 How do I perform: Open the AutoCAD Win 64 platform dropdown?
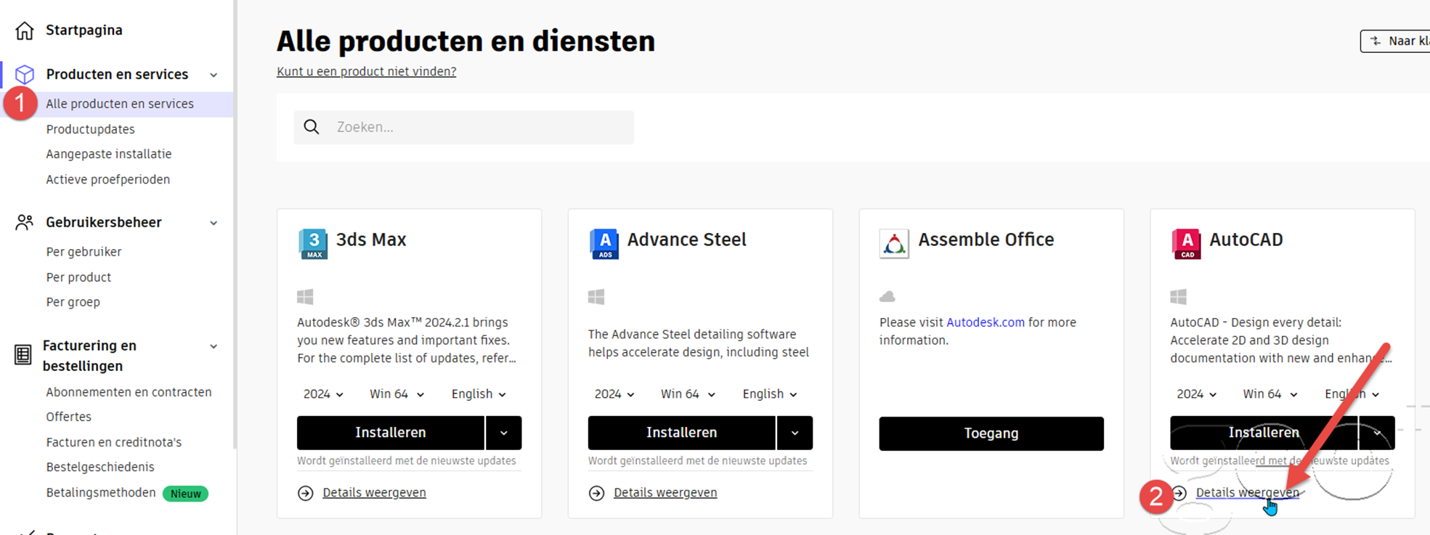pos(1270,394)
